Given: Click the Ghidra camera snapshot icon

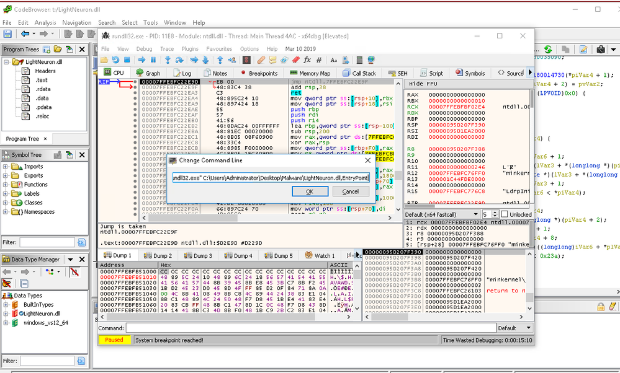Looking at the screenshot, I should (601, 50).
